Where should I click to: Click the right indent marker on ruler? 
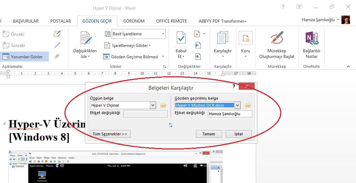[223, 74]
